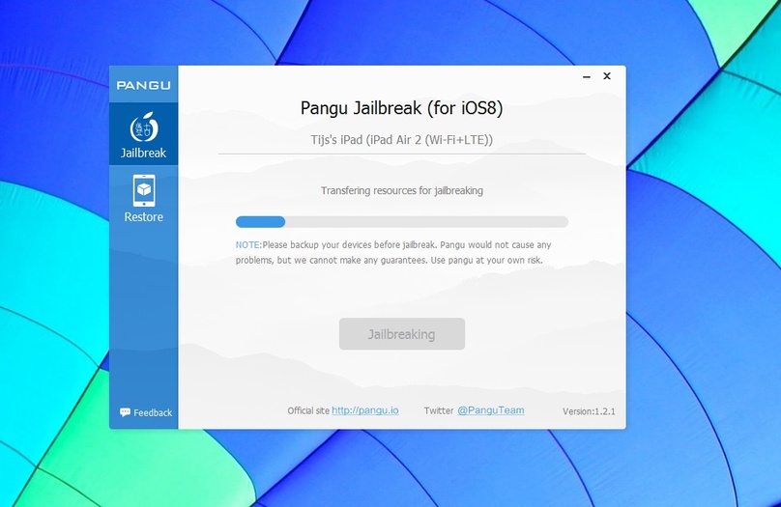Open the http://pangu.io official site link
Viewport: 781px width, 507px height.
pos(365,410)
